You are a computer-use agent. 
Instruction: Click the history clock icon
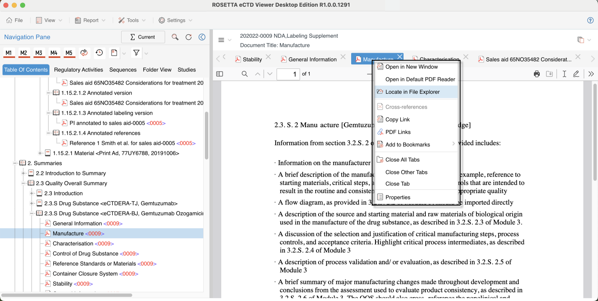(99, 53)
